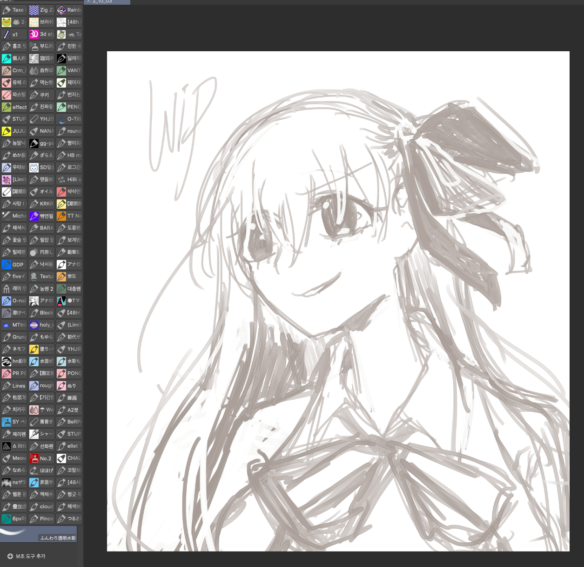This screenshot has height=567, width=584.
Task: Pick the x1 pencil tool
Action: 13,34
